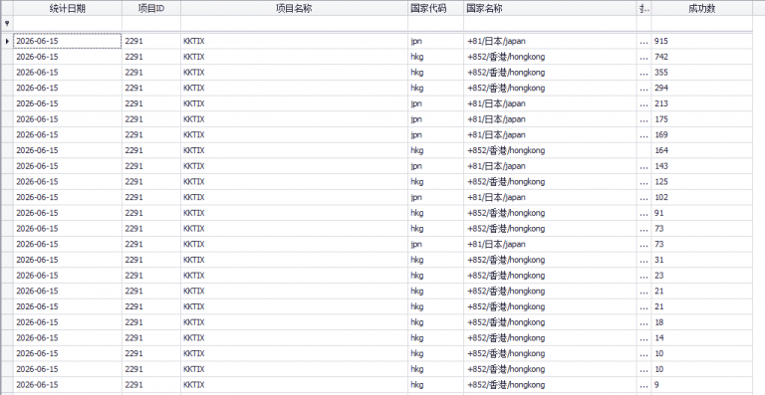Click the KKTIX cell in the 102 row
765x395 pixels.
[294, 197]
